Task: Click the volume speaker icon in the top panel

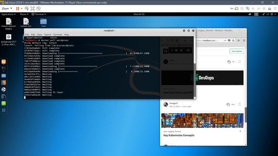Action: coord(268,14)
